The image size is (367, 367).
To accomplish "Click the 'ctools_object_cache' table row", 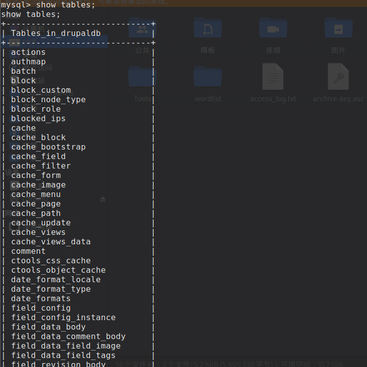I will point(78,270).
